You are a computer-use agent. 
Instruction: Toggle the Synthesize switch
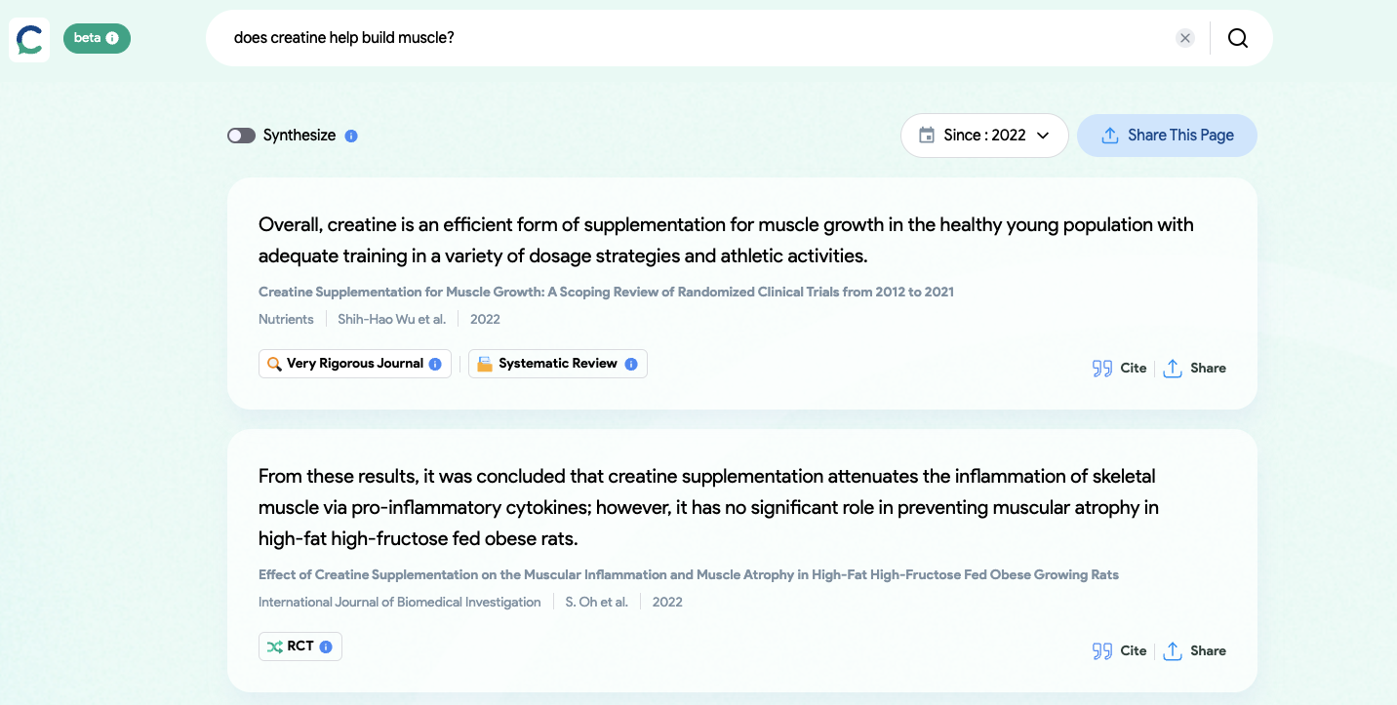pos(241,136)
